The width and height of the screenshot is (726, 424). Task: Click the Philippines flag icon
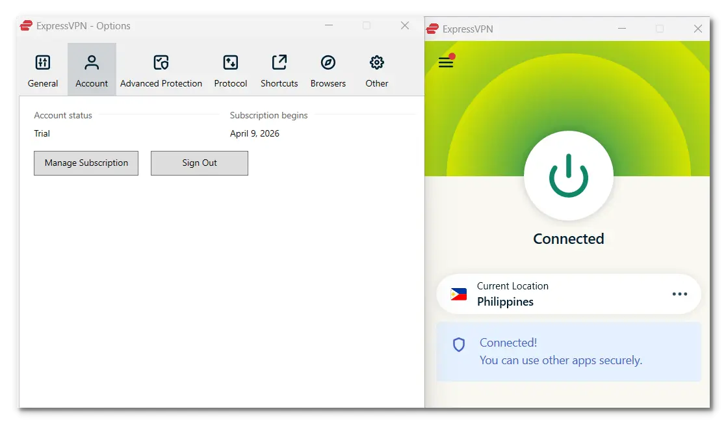(x=459, y=294)
